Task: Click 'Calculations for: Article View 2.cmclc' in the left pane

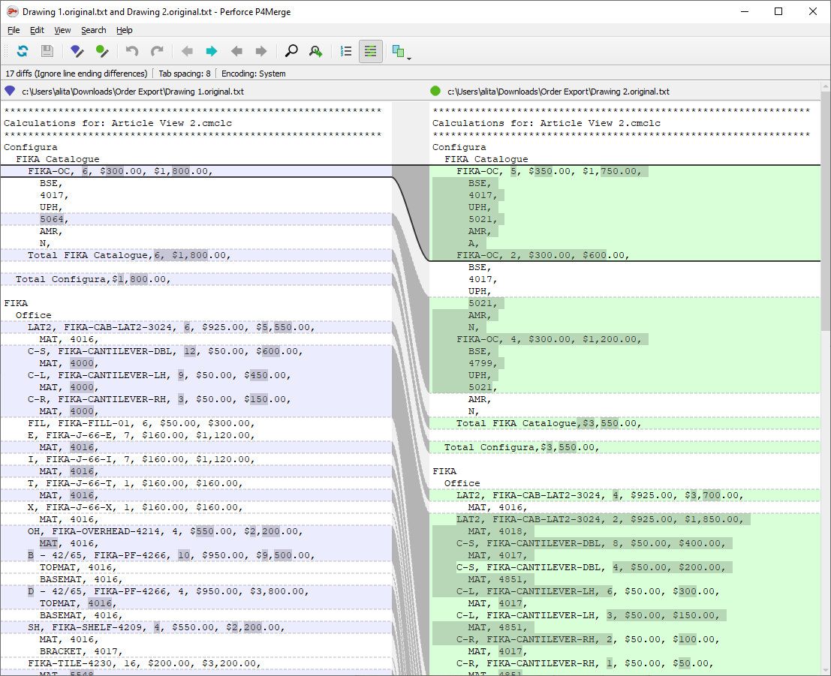Action: (x=118, y=123)
